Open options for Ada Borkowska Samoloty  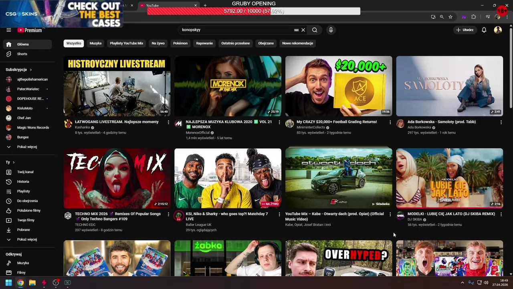coord(501,122)
